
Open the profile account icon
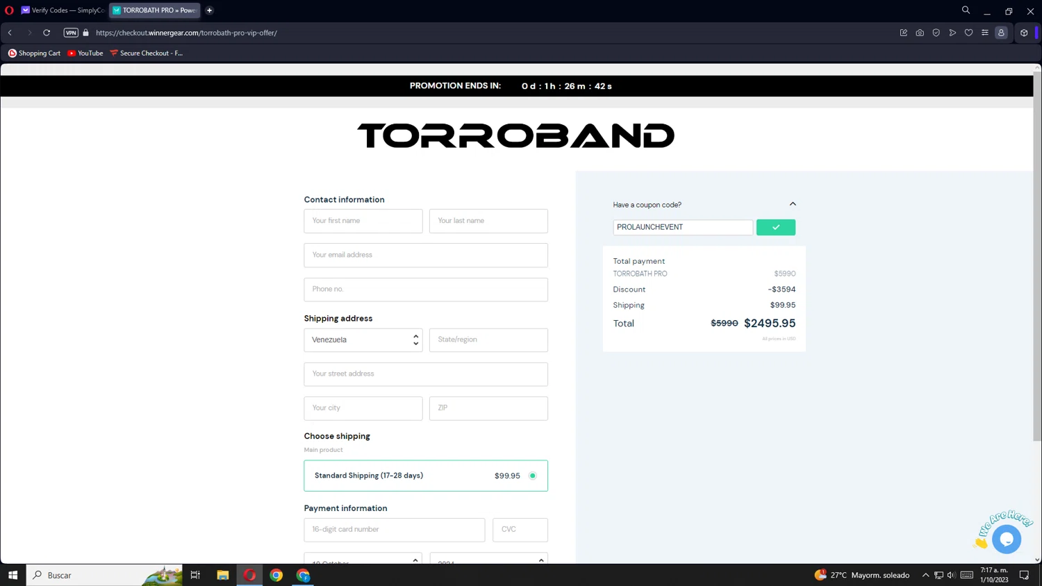coord(1001,33)
